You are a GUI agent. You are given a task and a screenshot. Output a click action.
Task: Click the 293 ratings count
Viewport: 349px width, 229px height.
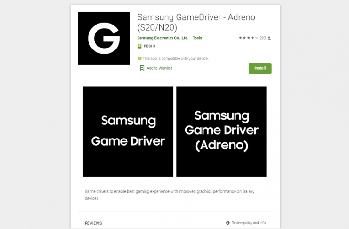pyautogui.click(x=263, y=38)
